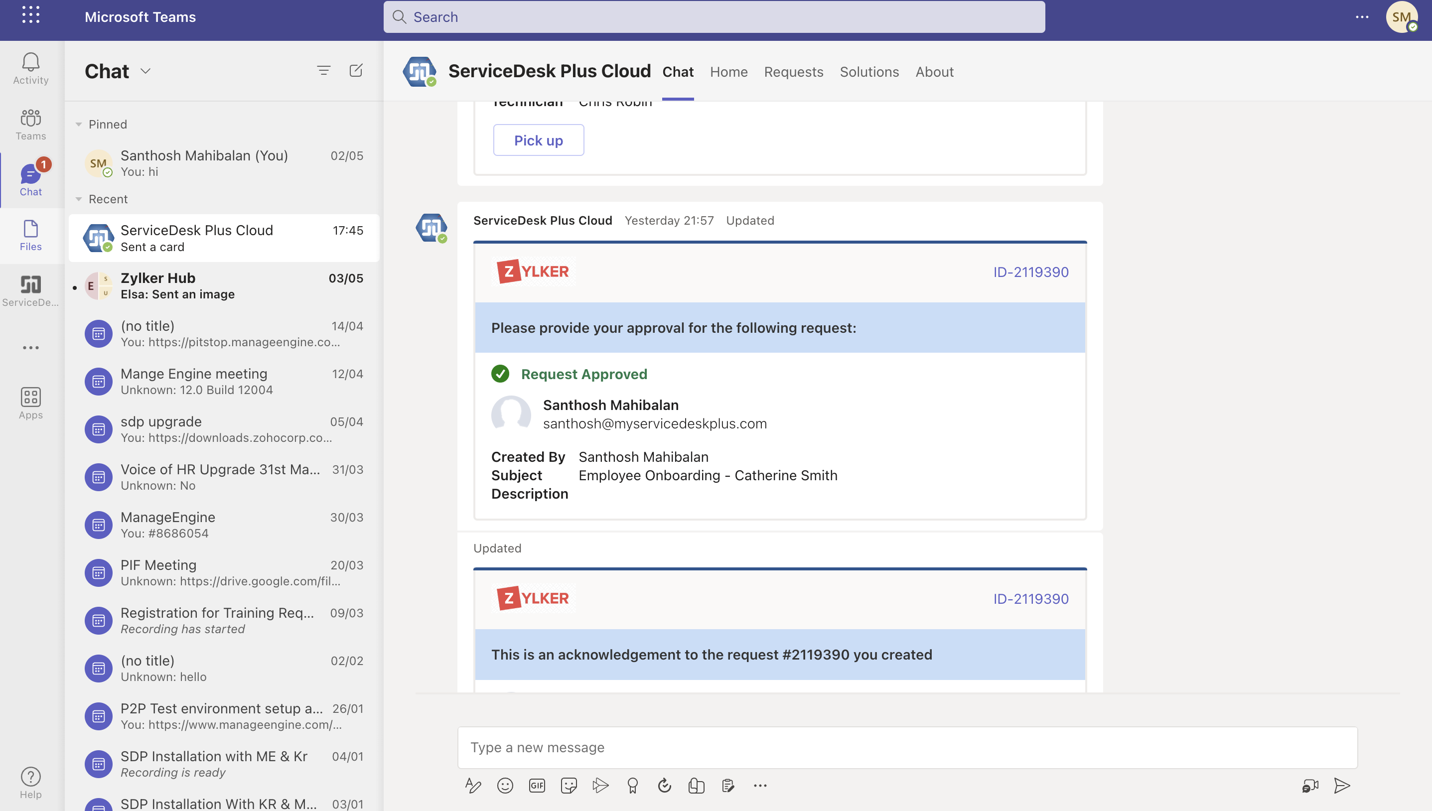This screenshot has height=811, width=1432.
Task: Click the emoji smiley icon
Action: coord(505,786)
